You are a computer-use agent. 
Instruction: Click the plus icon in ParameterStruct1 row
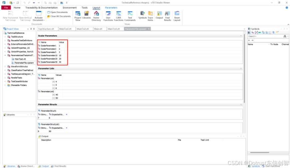pos(67,114)
